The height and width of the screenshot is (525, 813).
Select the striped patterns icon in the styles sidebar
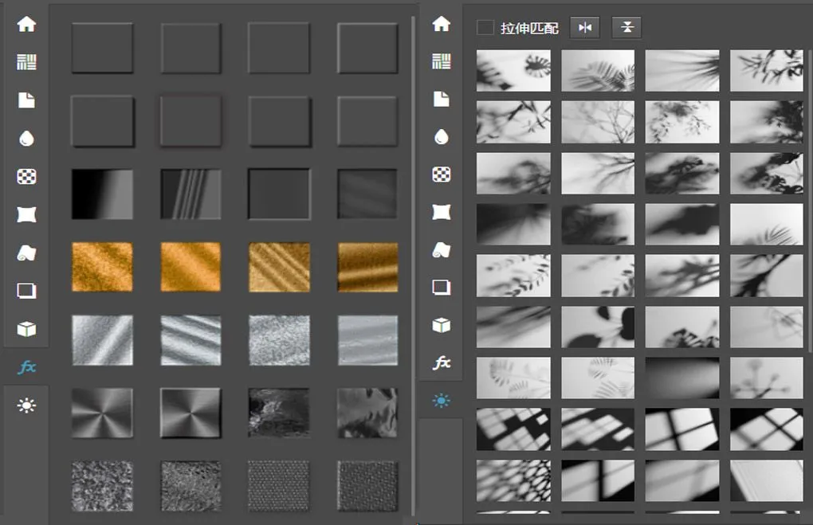[26, 62]
